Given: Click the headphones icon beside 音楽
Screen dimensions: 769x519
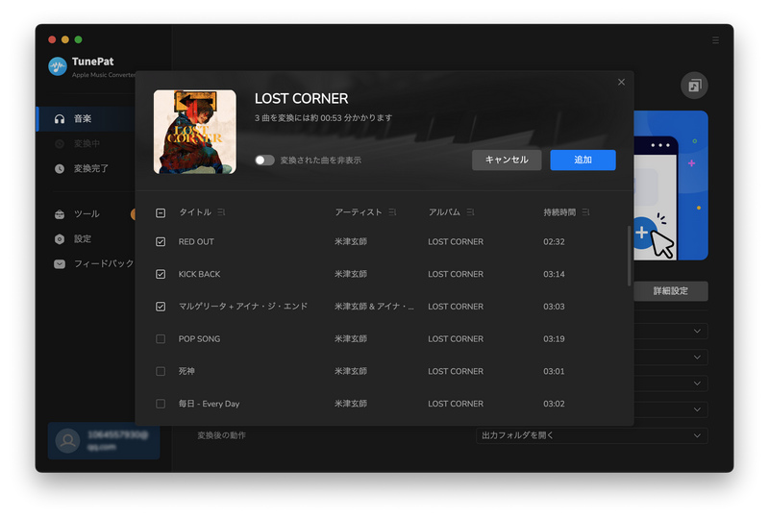Looking at the screenshot, I should [x=60, y=119].
